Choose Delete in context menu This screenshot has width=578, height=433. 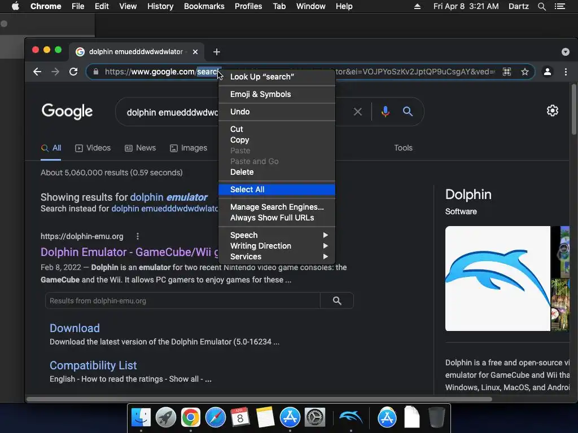pyautogui.click(x=277, y=172)
